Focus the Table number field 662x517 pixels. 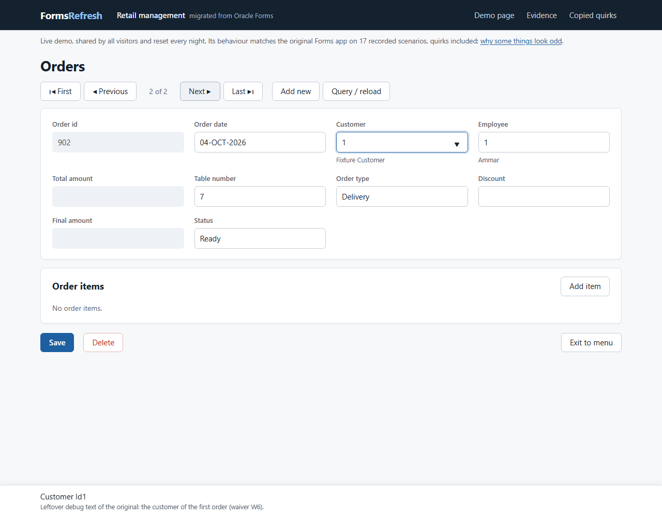260,196
